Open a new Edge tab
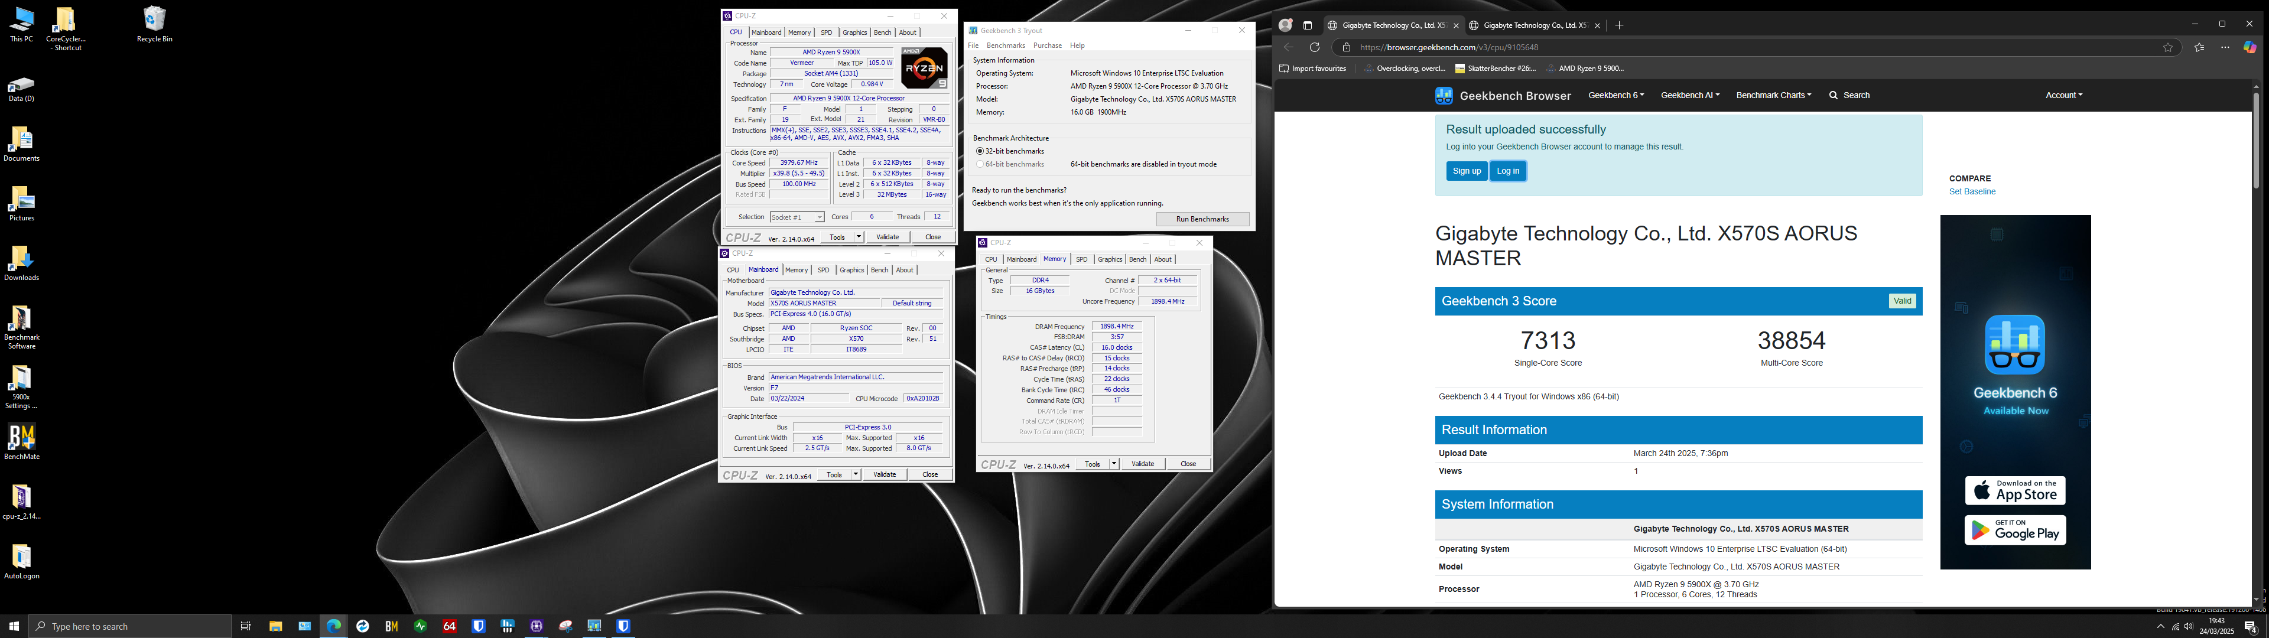The height and width of the screenshot is (638, 2269). pos(1619,25)
